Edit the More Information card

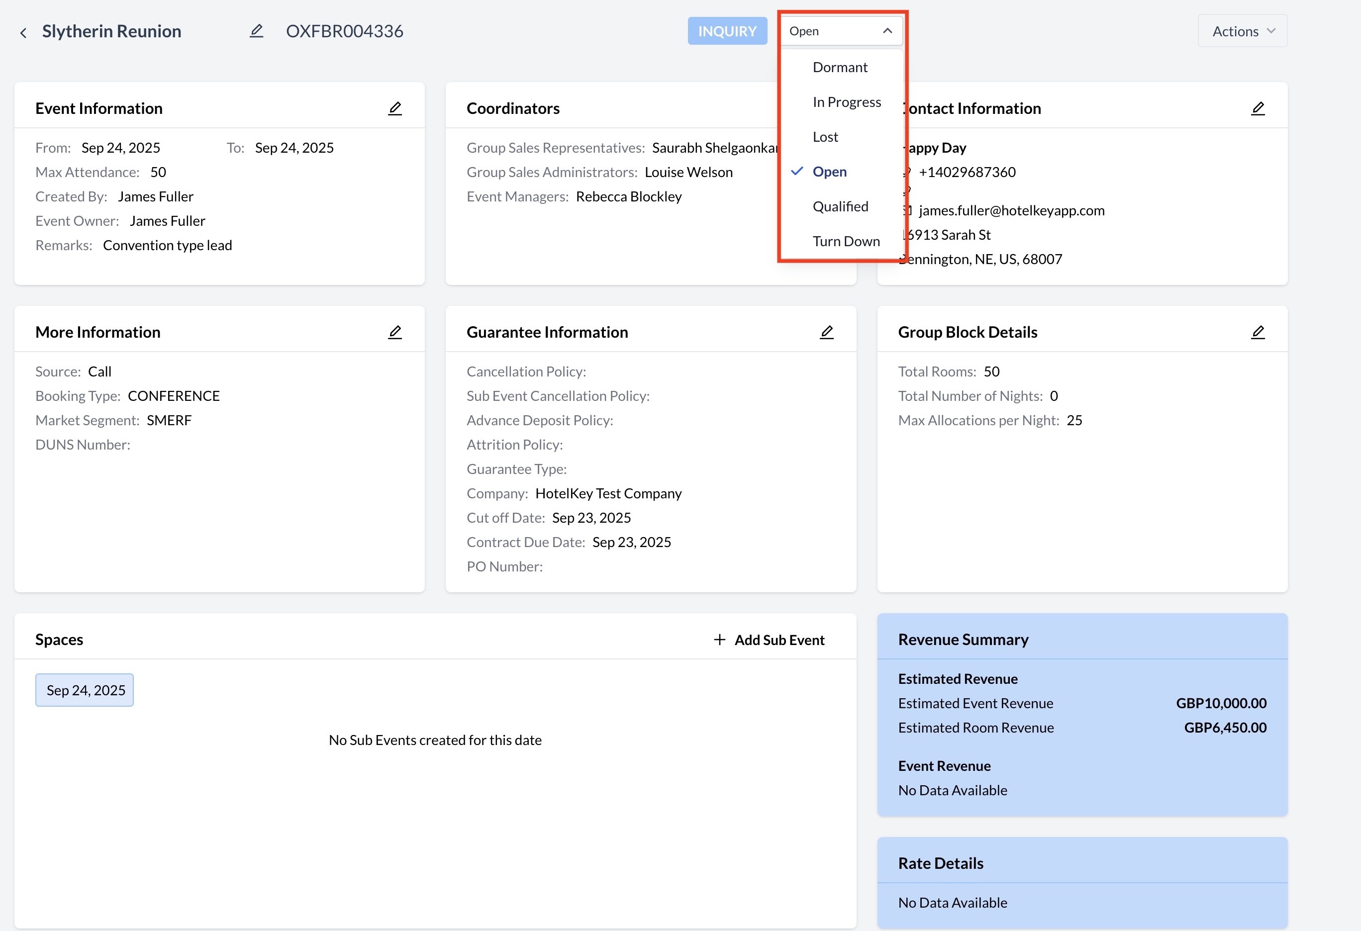click(395, 332)
